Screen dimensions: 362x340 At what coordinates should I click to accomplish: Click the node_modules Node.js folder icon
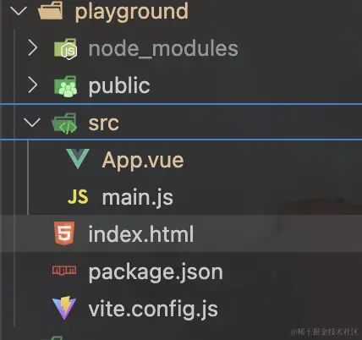(x=65, y=49)
